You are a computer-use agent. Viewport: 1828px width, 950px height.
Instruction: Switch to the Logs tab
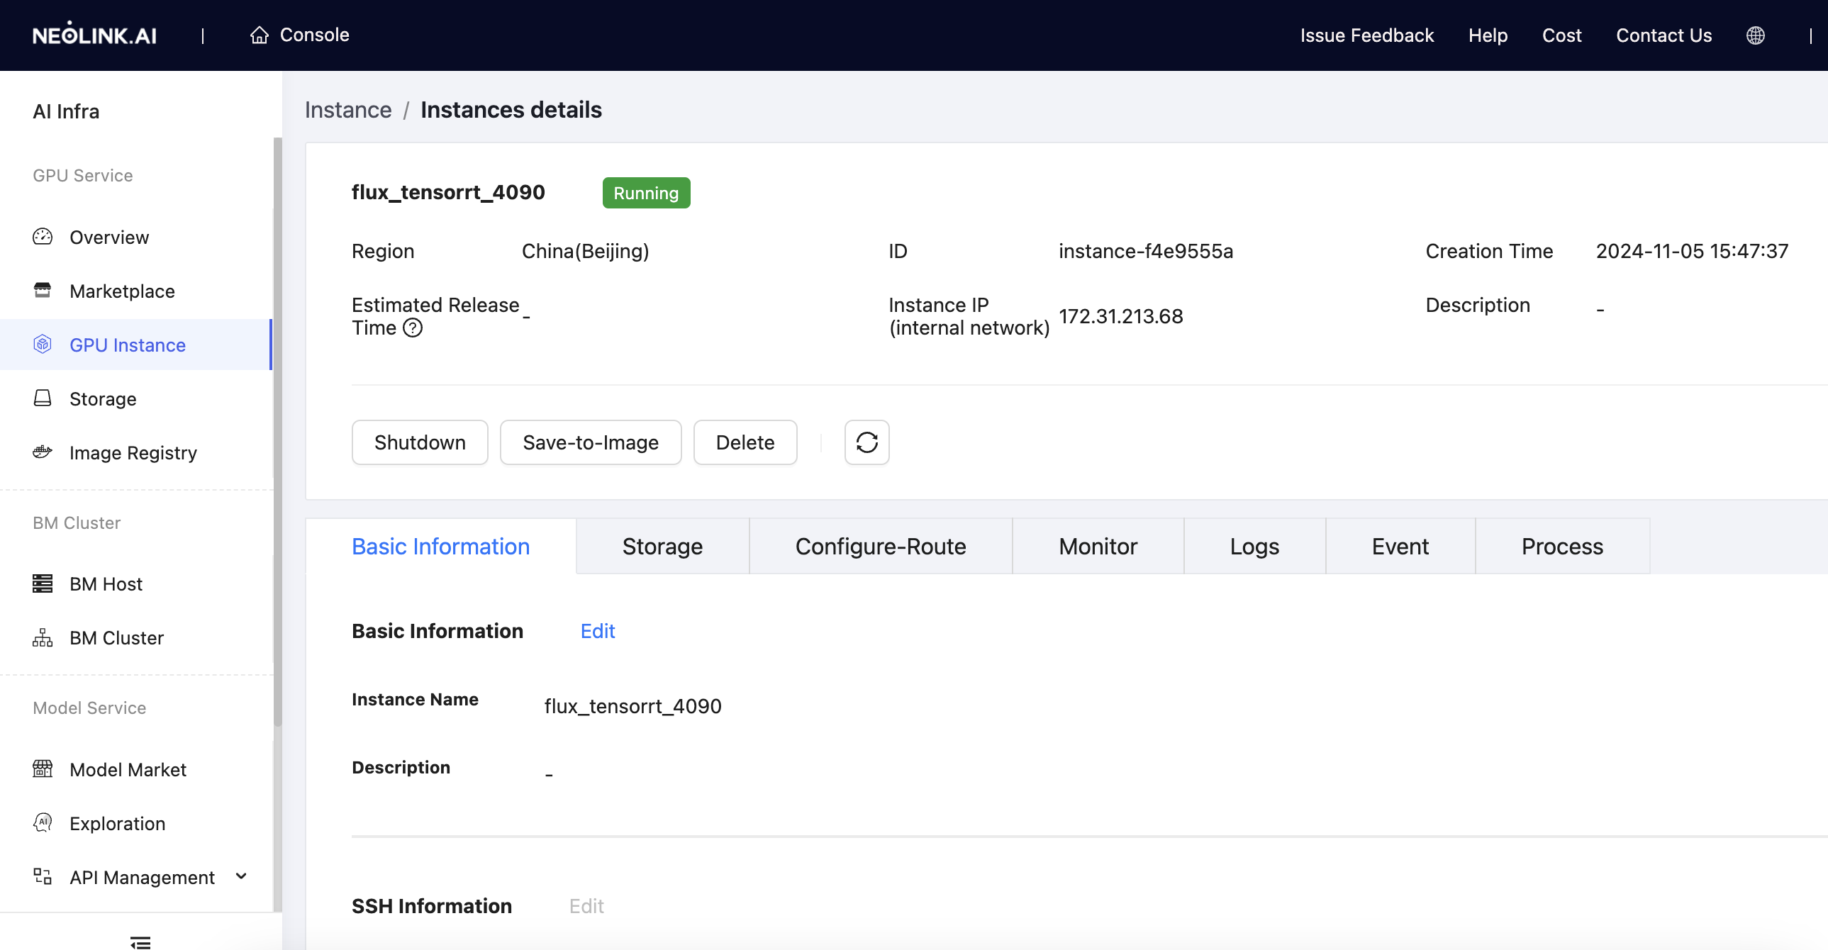click(x=1254, y=547)
